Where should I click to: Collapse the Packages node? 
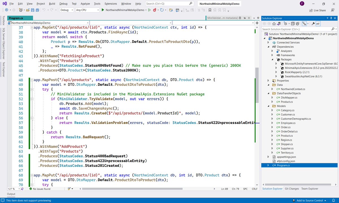[x=272, y=60]
